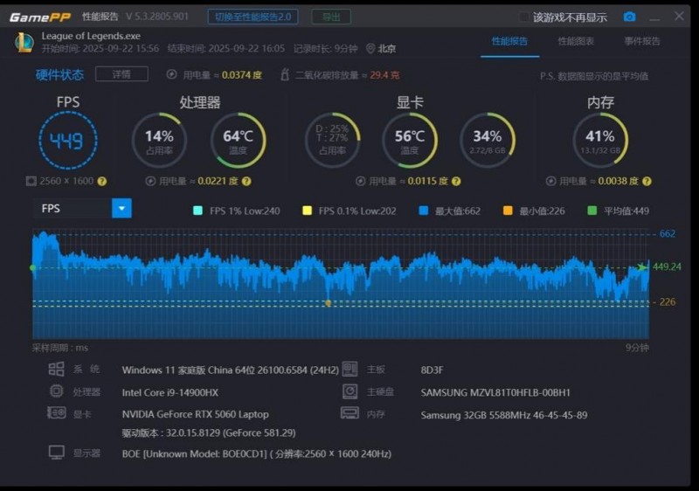This screenshot has width=699, height=491.
Task: Click the graphics card power usage help icon
Action: click(456, 182)
